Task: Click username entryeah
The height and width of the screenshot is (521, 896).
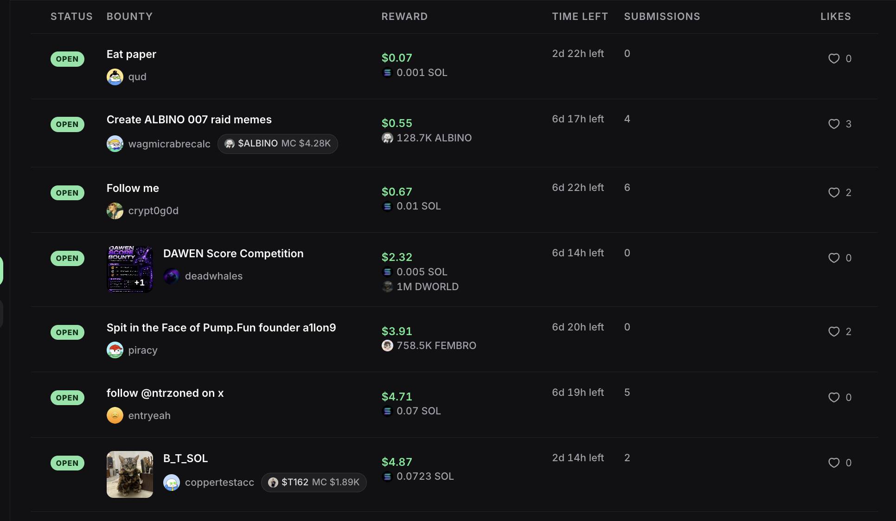Action: [149, 416]
